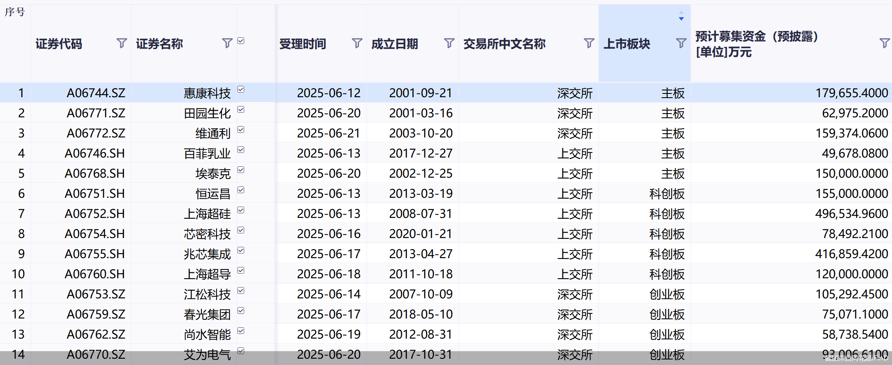Select security code A06768.SH
The width and height of the screenshot is (892, 365).
coord(95,173)
